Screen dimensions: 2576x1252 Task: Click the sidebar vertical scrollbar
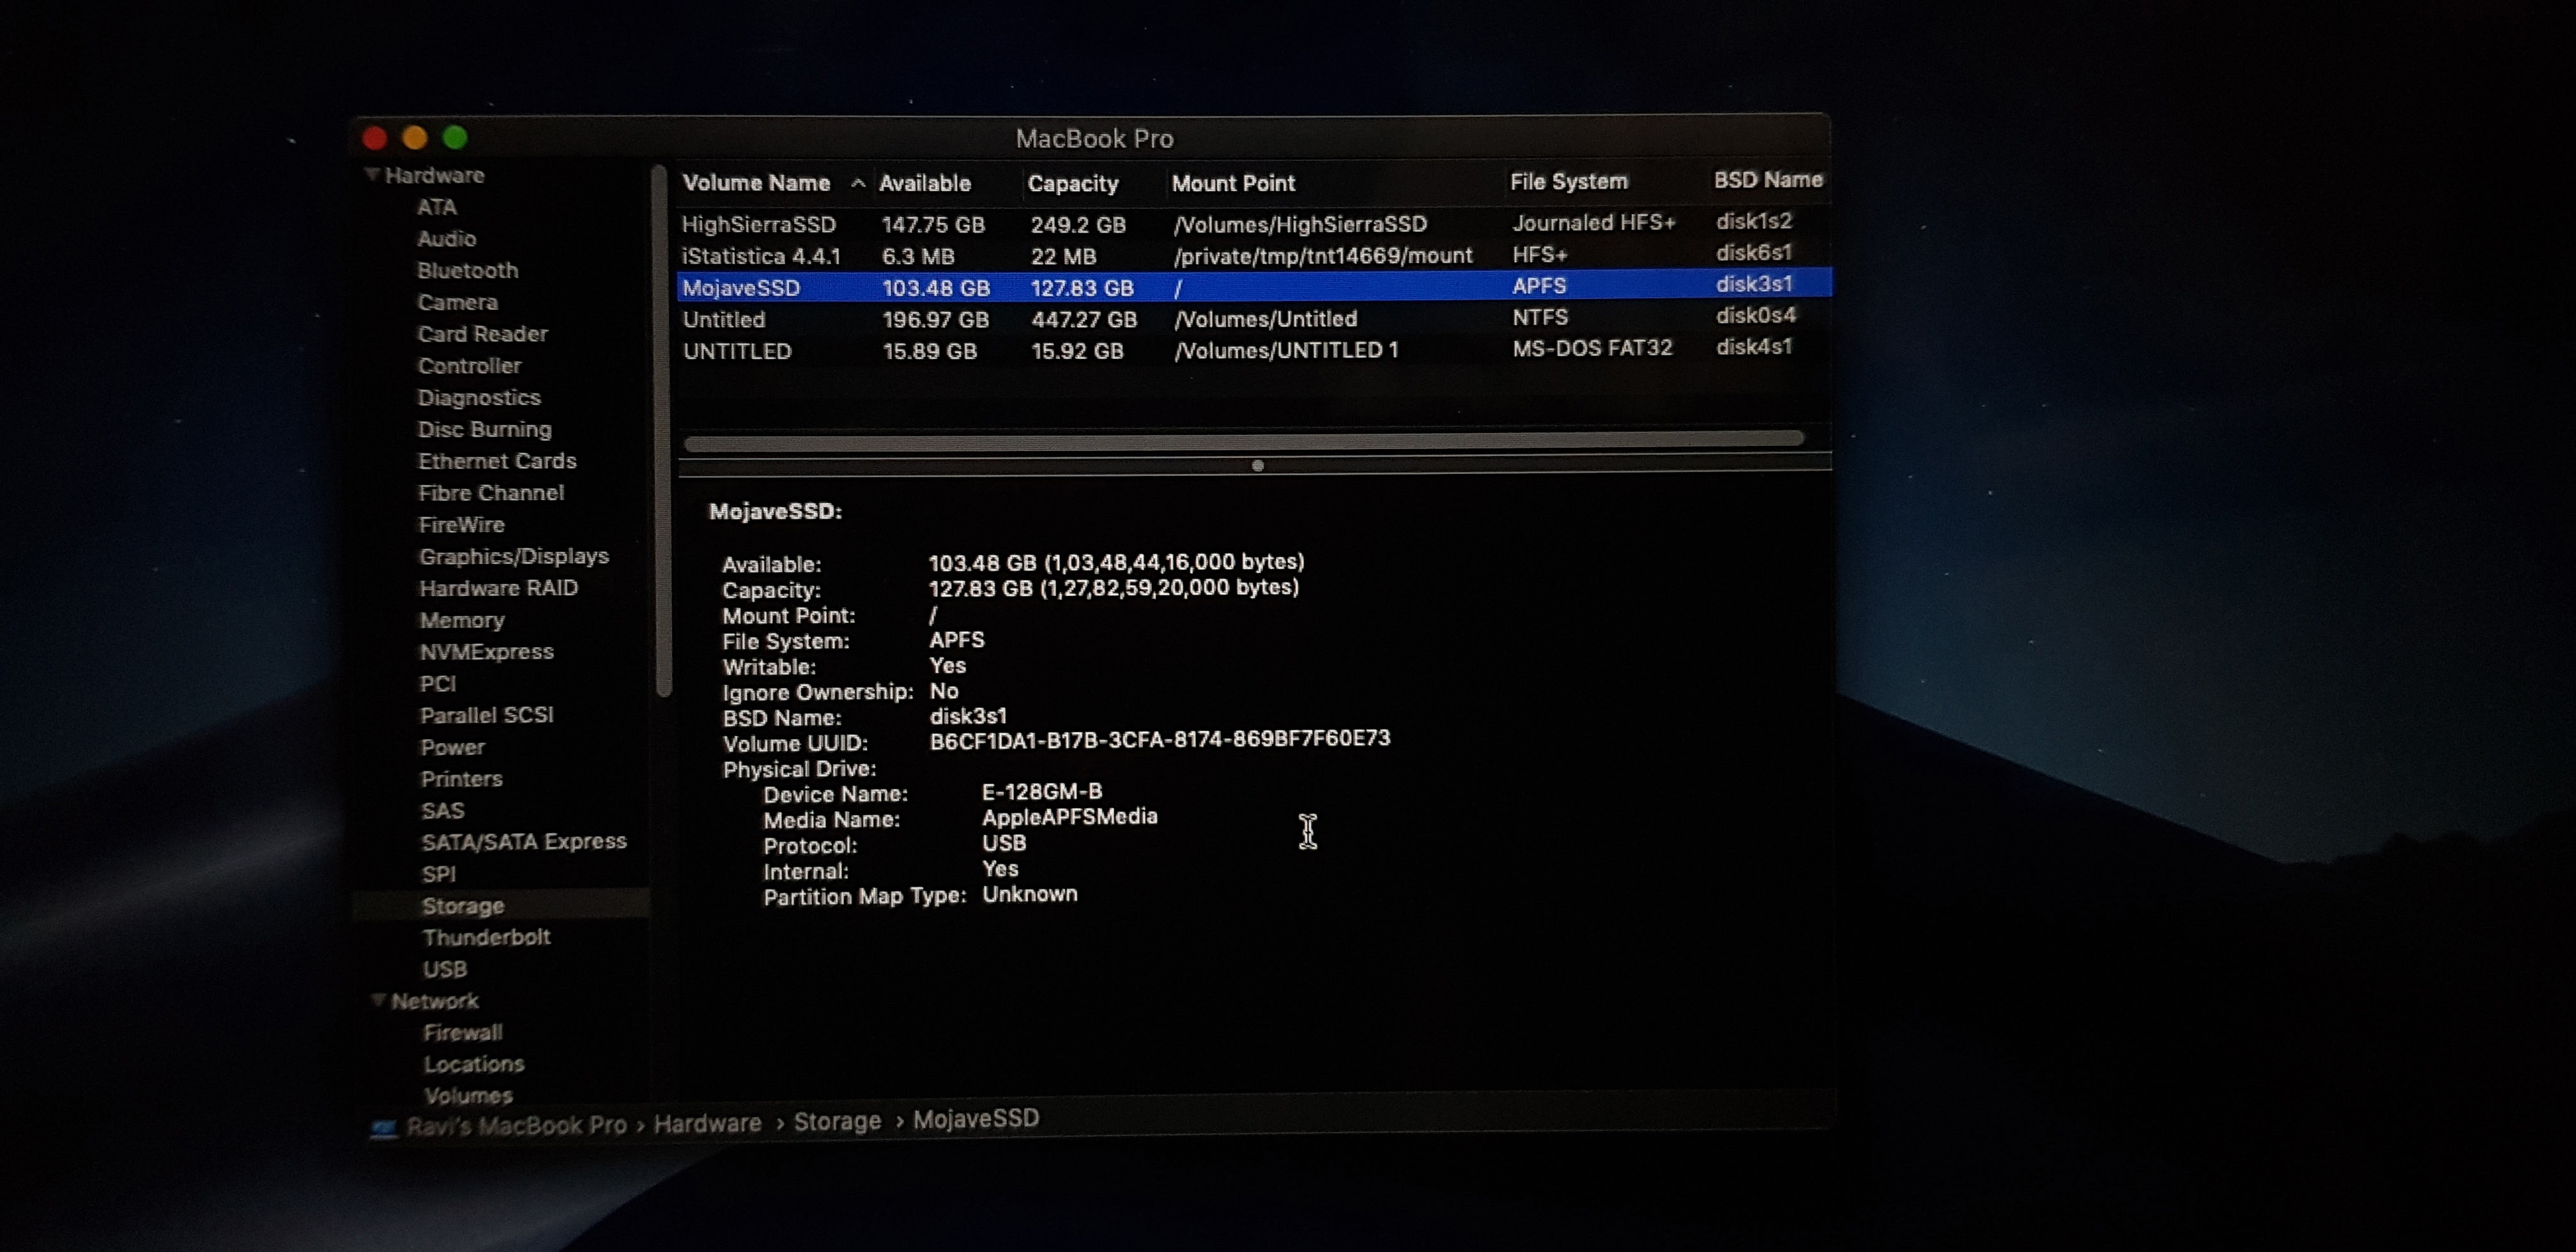point(662,431)
